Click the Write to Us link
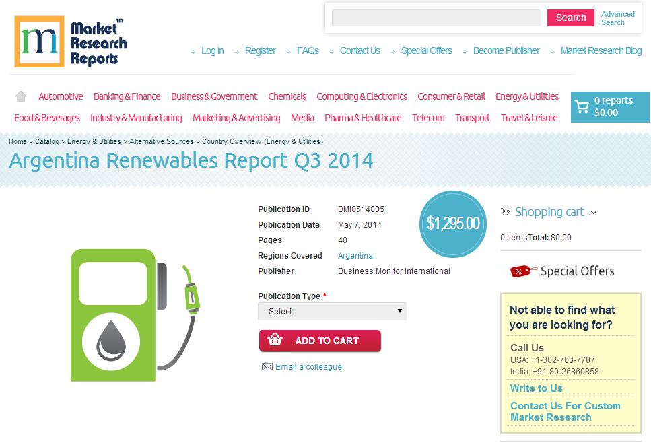The image size is (651, 443). tap(536, 388)
